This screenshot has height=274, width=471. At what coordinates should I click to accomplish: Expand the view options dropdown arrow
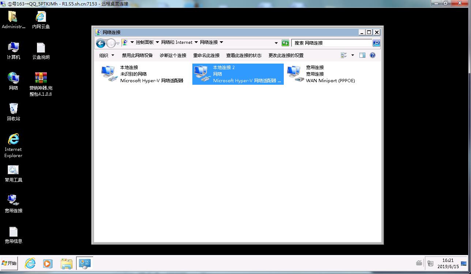353,55
